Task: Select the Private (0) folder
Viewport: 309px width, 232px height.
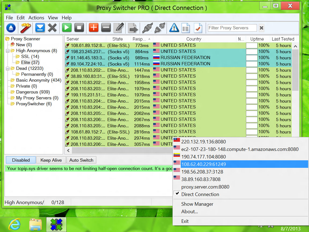Action: (x=26, y=86)
